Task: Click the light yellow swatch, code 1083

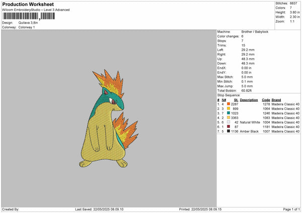Action: tap(229, 118)
